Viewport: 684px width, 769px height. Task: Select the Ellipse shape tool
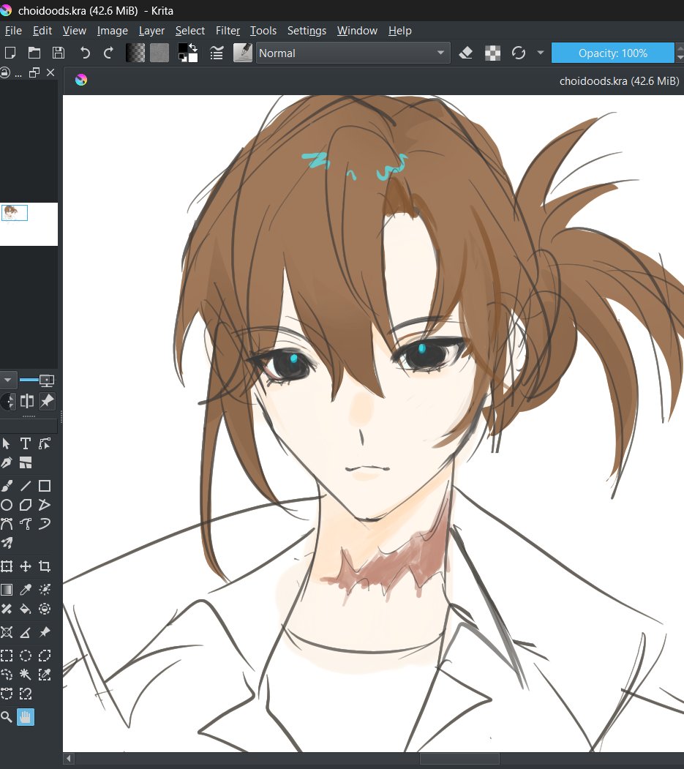[7, 505]
